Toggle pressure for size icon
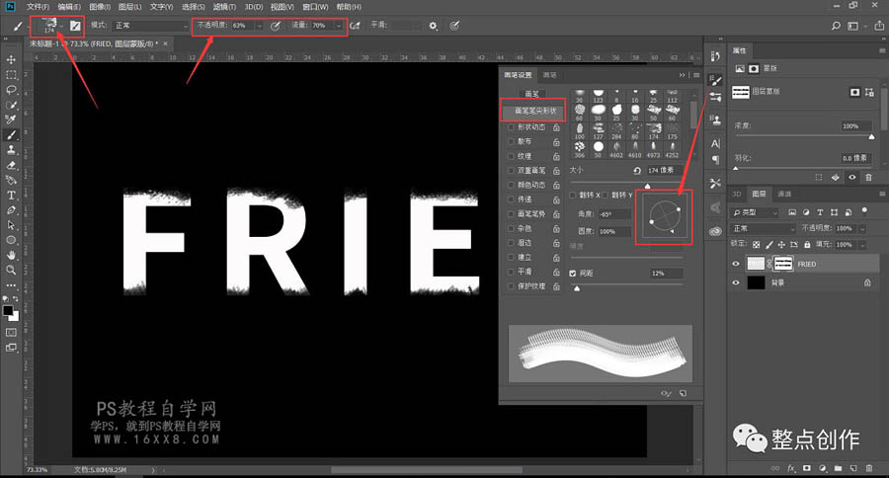889x478 pixels. 454,26
